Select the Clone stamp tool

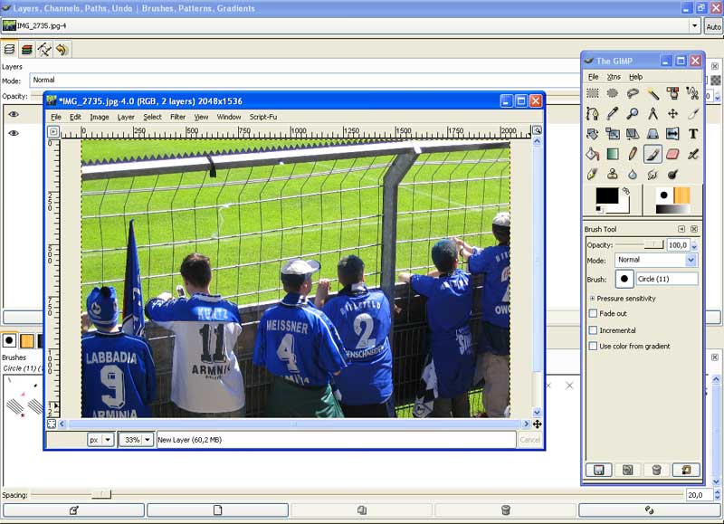pos(613,175)
